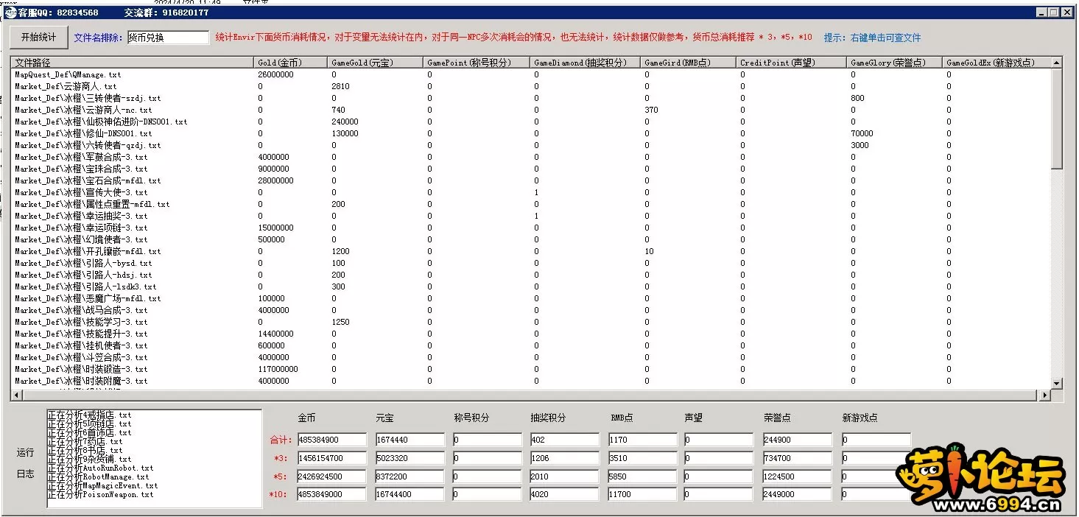
Task: Select row Market_Def\云游商人.txt
Action: click(531, 86)
